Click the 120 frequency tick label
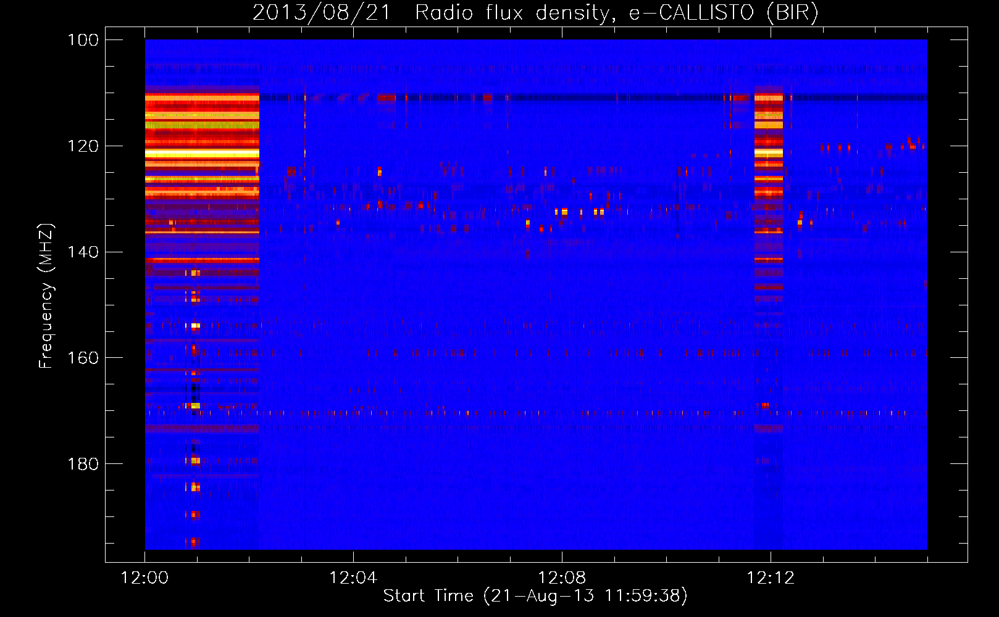This screenshot has width=999, height=617. [x=83, y=146]
